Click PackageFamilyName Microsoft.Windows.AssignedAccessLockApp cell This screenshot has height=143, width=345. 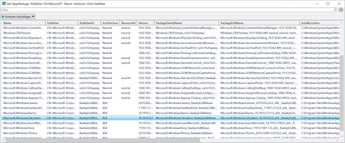coord(187,93)
